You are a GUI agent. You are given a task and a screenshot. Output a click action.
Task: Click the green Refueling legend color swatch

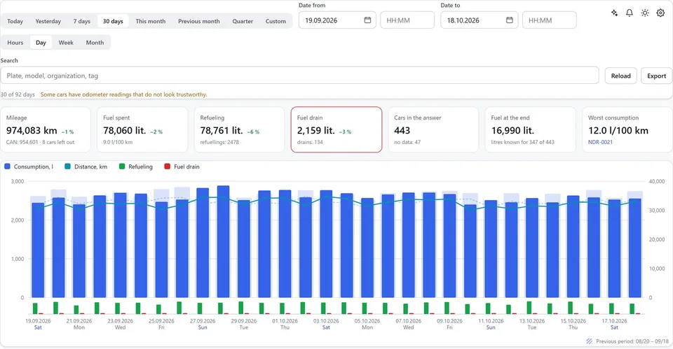[x=122, y=166]
